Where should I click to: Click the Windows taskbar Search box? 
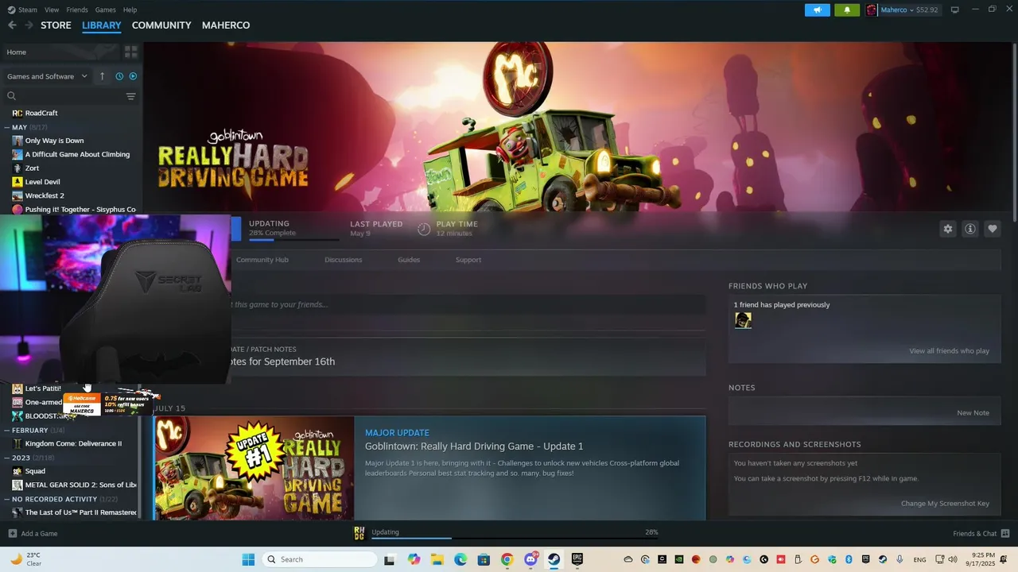[320, 559]
